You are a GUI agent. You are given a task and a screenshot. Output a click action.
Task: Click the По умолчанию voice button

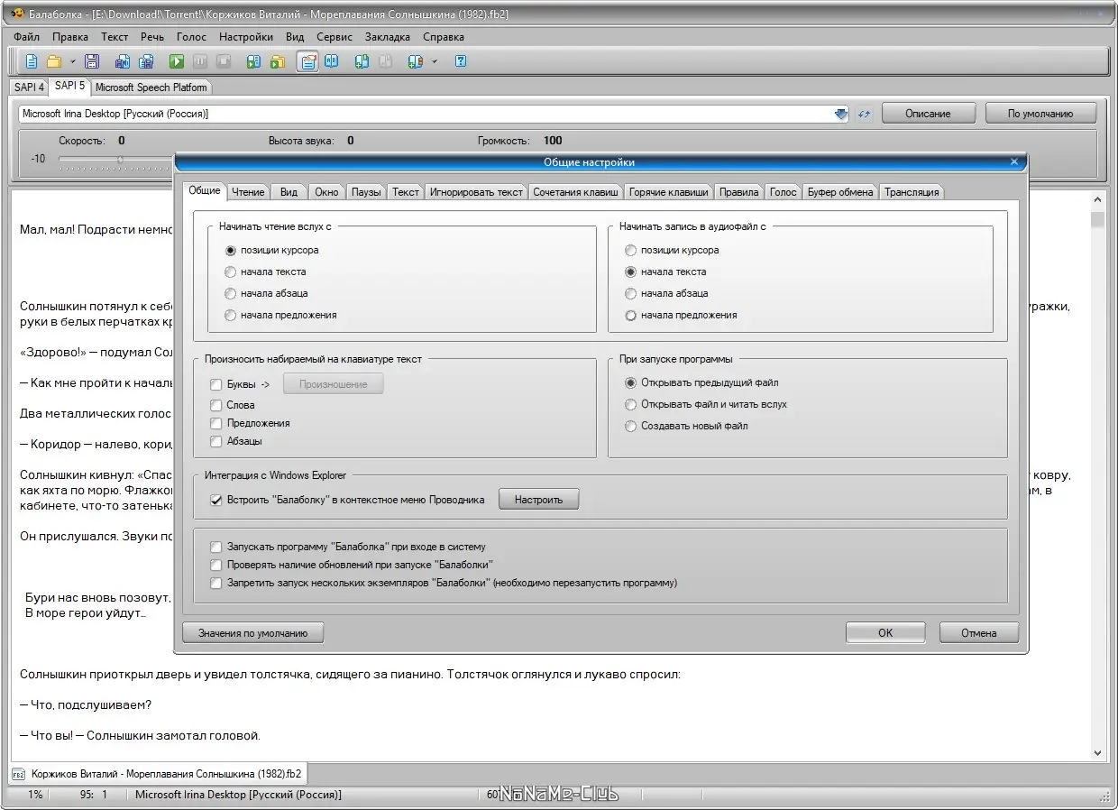coord(1040,114)
